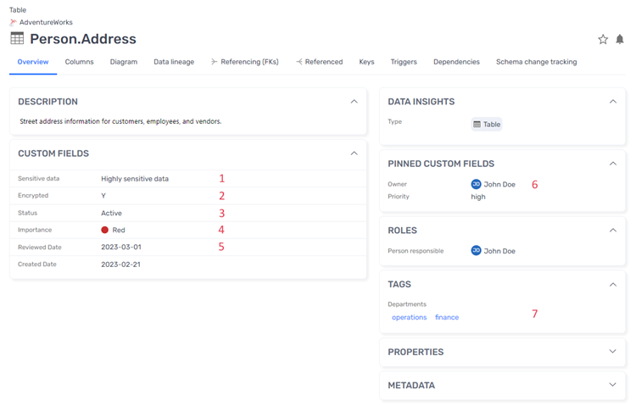Click John Doe avatar under Person responsible

point(476,251)
